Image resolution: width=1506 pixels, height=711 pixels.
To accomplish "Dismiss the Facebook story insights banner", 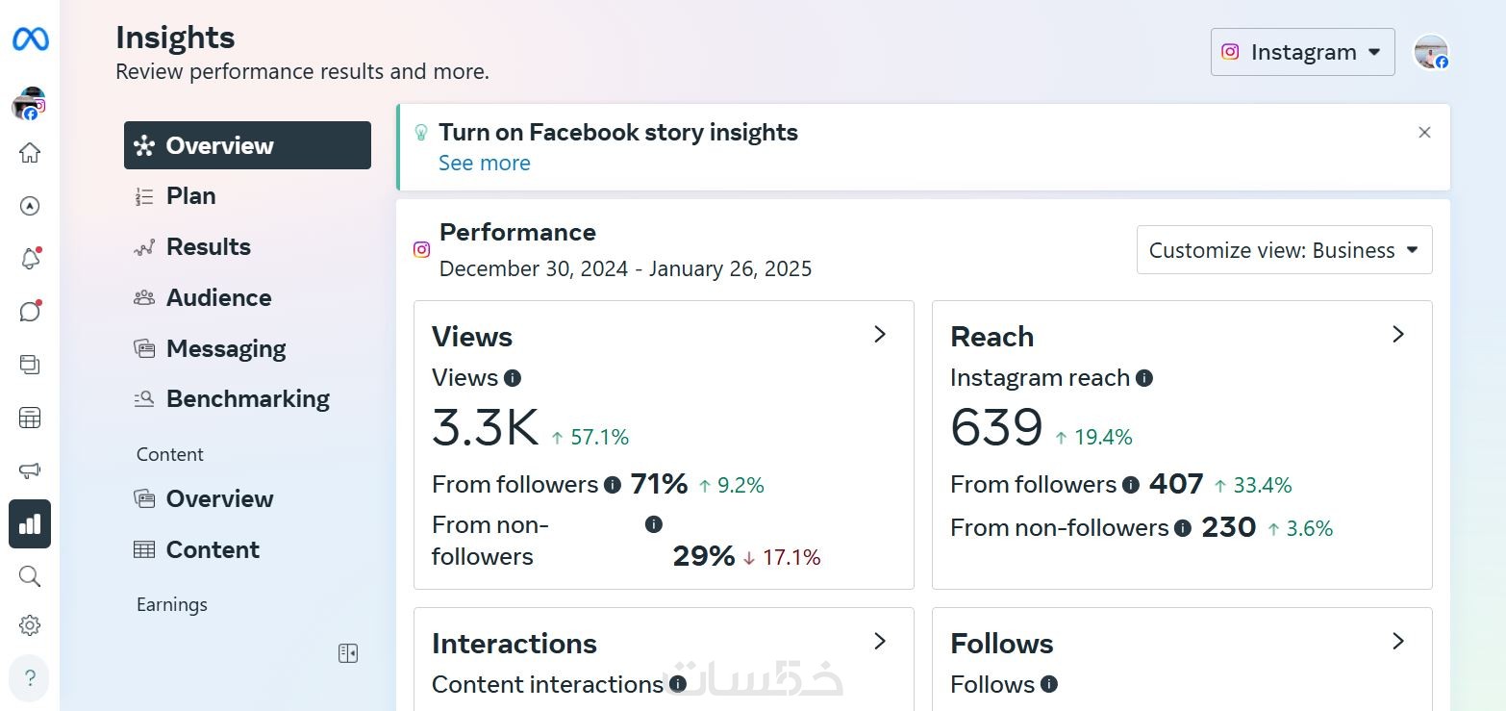I will [1424, 133].
